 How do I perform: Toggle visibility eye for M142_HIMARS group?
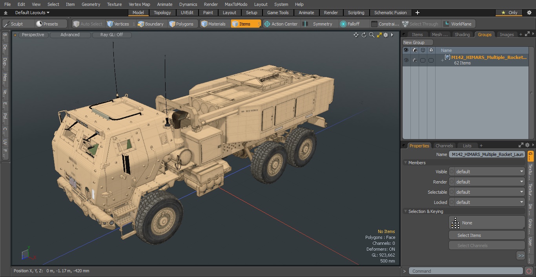[x=406, y=60]
